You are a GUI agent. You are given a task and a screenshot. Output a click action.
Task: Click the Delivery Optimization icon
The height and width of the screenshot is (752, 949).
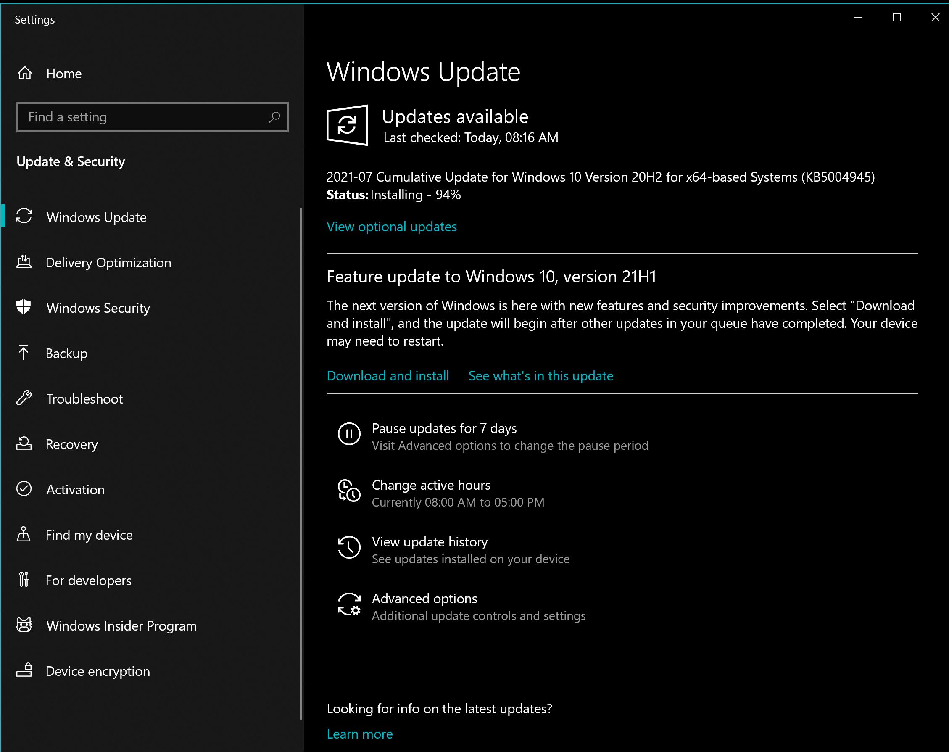[x=24, y=262]
